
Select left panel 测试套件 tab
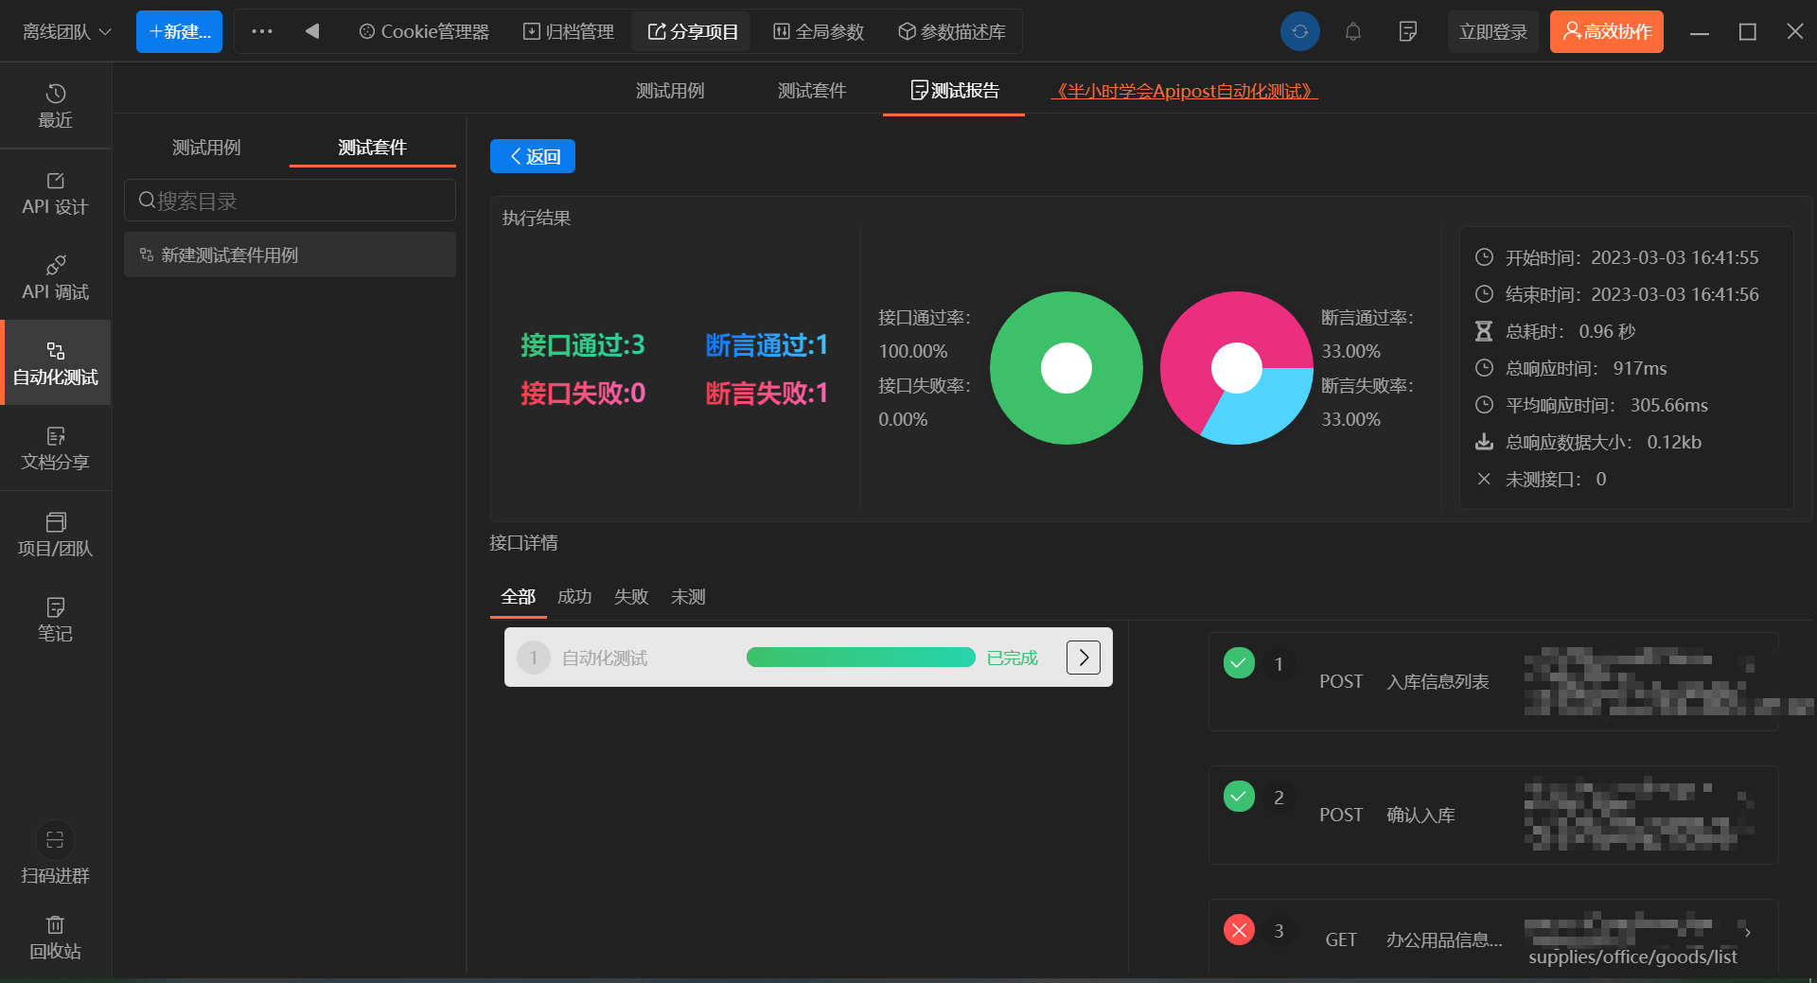tap(372, 148)
